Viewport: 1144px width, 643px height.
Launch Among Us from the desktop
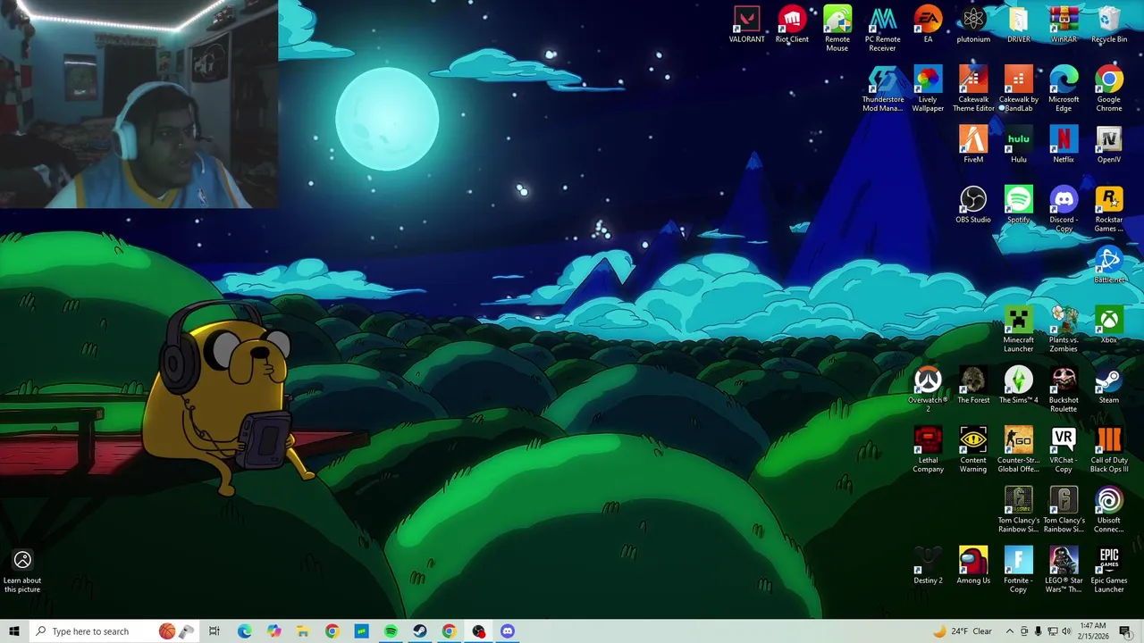coord(973,566)
